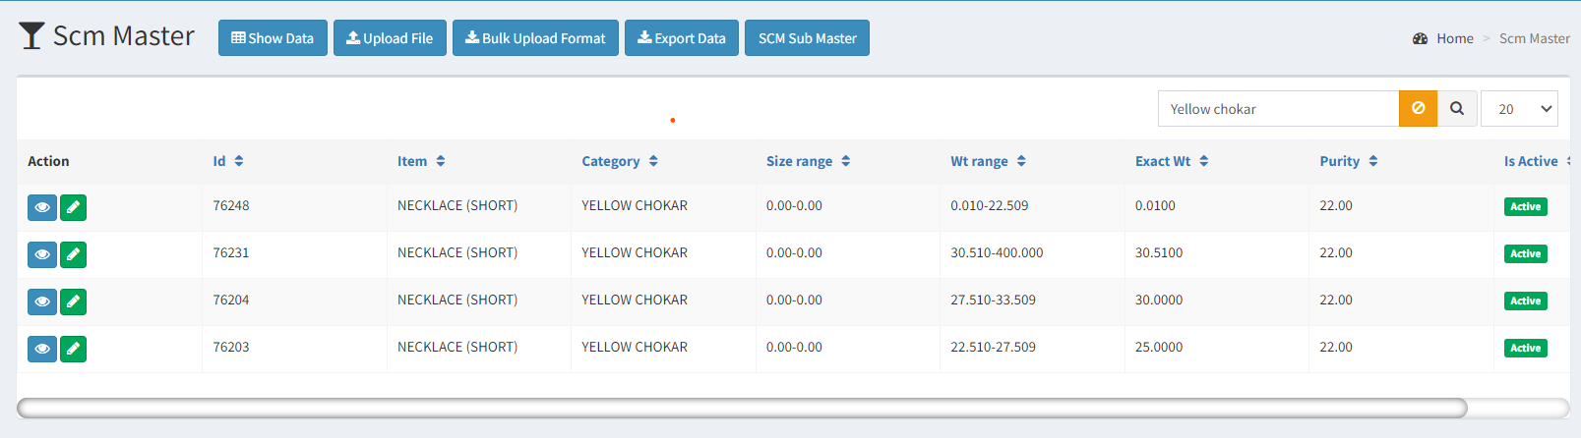Click the Export Data button
The width and height of the screenshot is (1581, 438).
(682, 38)
